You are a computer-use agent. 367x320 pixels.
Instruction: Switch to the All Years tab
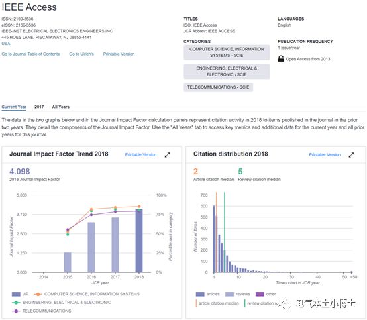(x=61, y=107)
